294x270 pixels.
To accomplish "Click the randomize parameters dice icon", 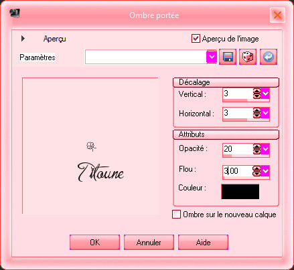I will click(248, 57).
